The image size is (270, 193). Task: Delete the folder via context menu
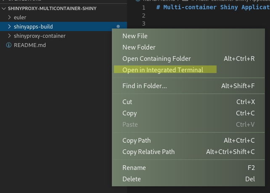(132, 179)
